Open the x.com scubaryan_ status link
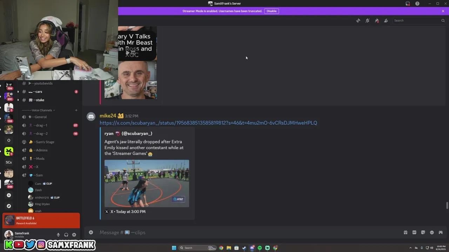This screenshot has height=252, width=449. [208, 123]
